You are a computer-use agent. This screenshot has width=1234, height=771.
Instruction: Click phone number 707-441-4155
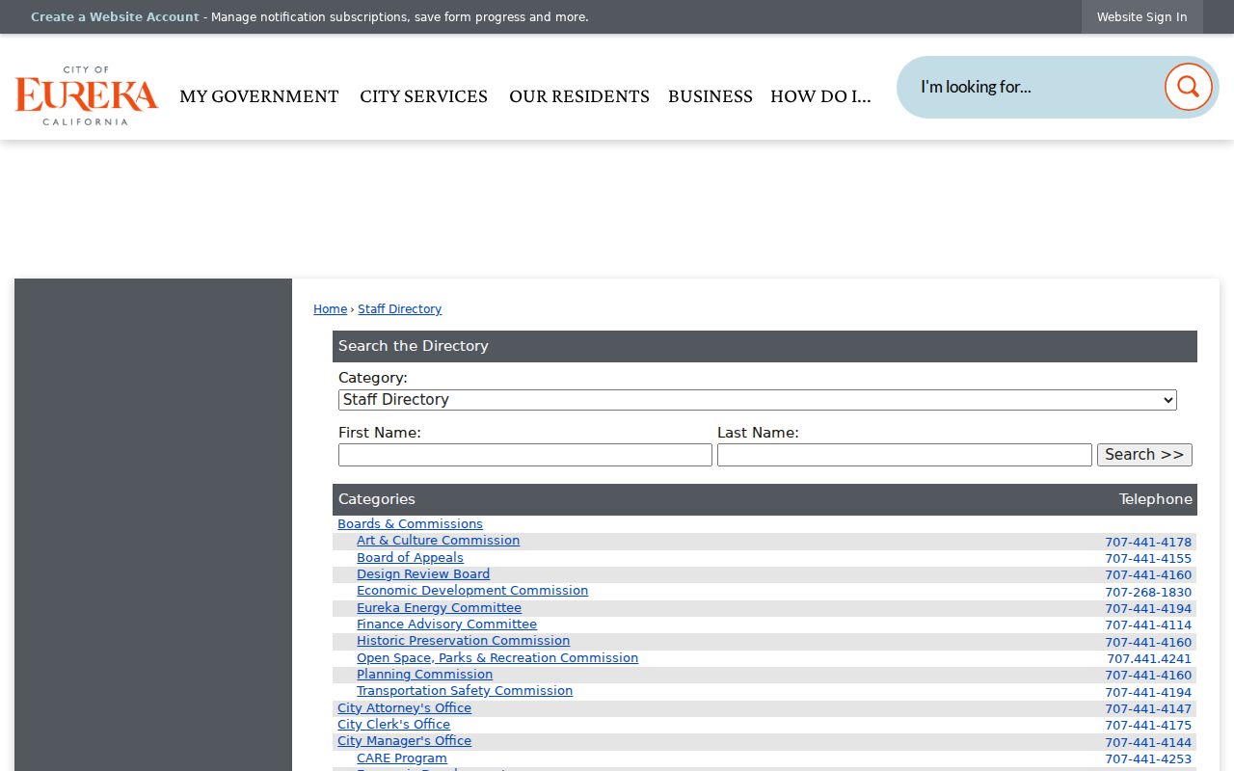1148,559
